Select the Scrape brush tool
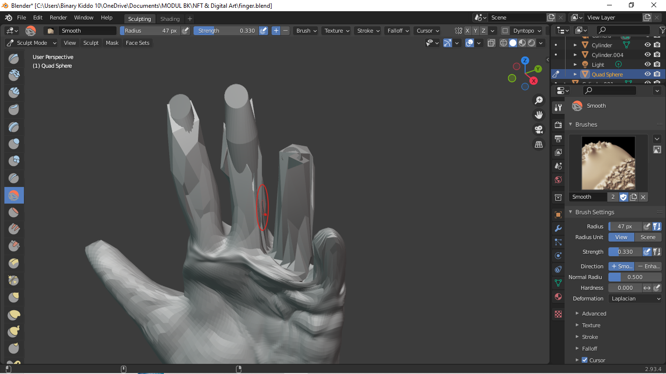The image size is (666, 374). (x=14, y=246)
